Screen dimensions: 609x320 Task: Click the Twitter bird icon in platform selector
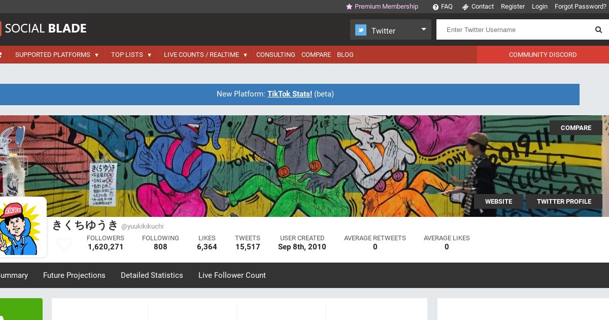pyautogui.click(x=361, y=30)
